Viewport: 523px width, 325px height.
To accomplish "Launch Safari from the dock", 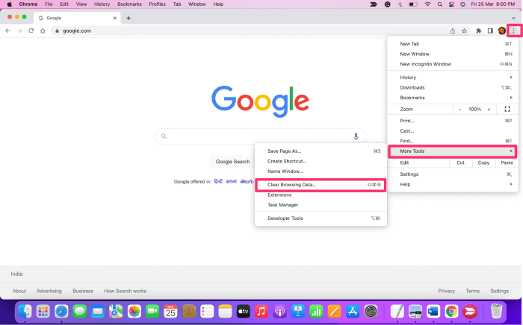I will click(x=61, y=312).
